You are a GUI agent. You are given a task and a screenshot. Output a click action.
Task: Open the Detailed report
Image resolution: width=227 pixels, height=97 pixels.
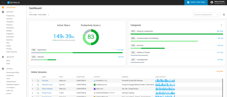click(9, 31)
